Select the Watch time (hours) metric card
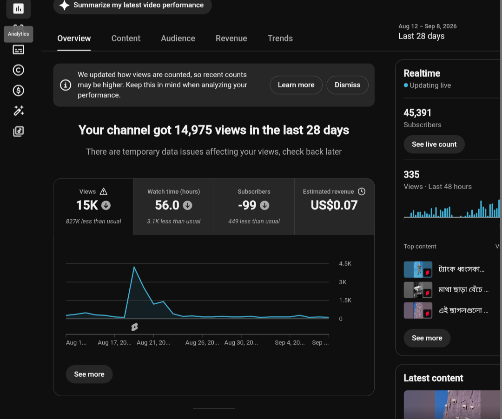This screenshot has width=502, height=419. [x=173, y=207]
